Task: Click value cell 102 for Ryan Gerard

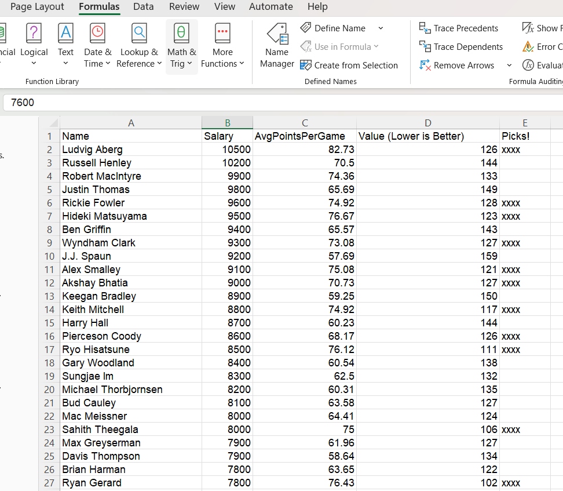Action: coord(427,483)
